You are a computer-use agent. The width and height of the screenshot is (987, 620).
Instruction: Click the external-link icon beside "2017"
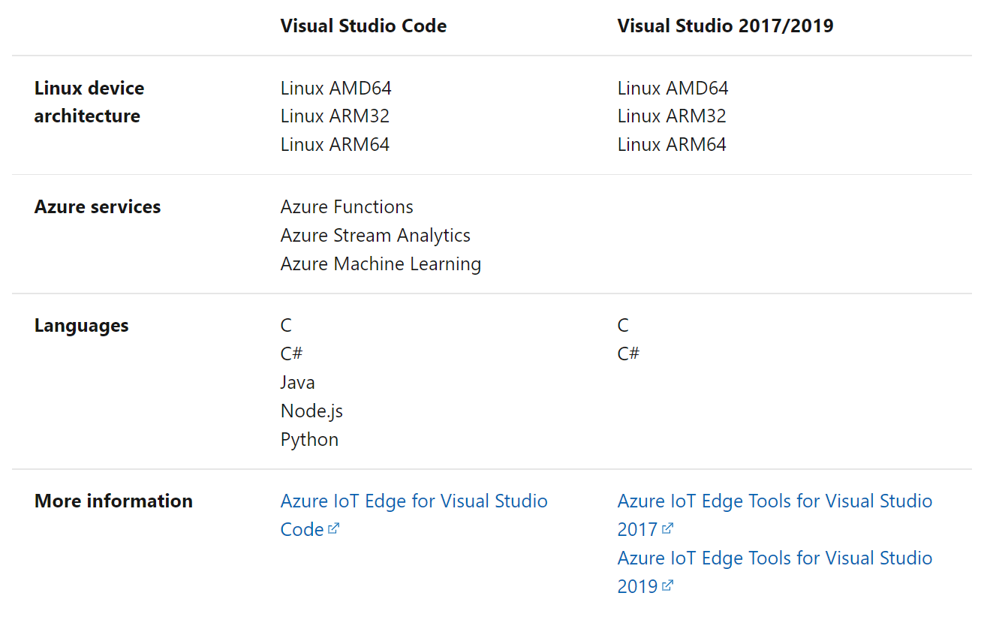tap(667, 528)
